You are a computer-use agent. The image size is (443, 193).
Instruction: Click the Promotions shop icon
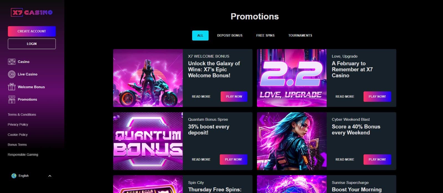coord(12,100)
